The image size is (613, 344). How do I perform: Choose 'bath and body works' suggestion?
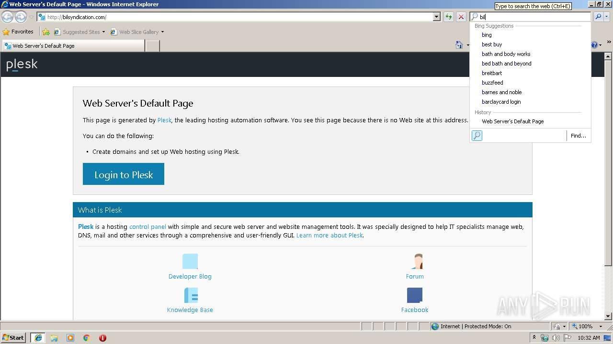(x=506, y=54)
